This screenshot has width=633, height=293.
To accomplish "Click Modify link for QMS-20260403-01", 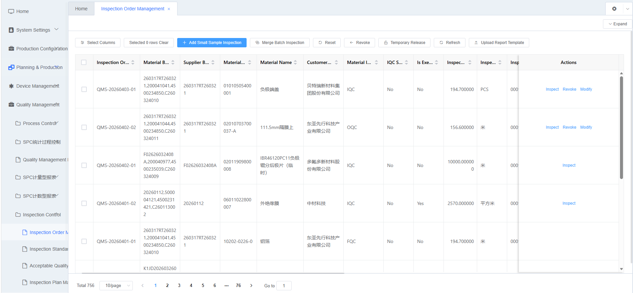I will [x=586, y=89].
